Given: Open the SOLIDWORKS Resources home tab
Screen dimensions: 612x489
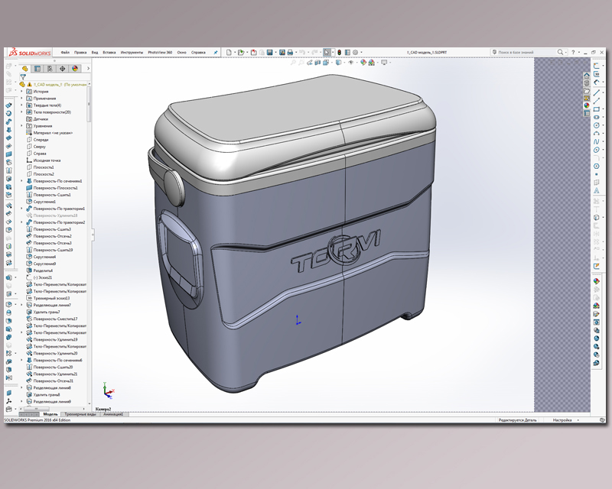Looking at the screenshot, I should pos(587,76).
